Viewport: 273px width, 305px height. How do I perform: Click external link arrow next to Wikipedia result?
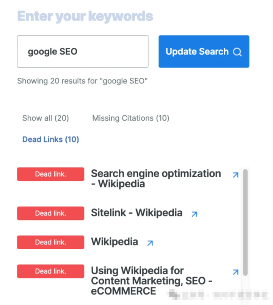point(150,243)
